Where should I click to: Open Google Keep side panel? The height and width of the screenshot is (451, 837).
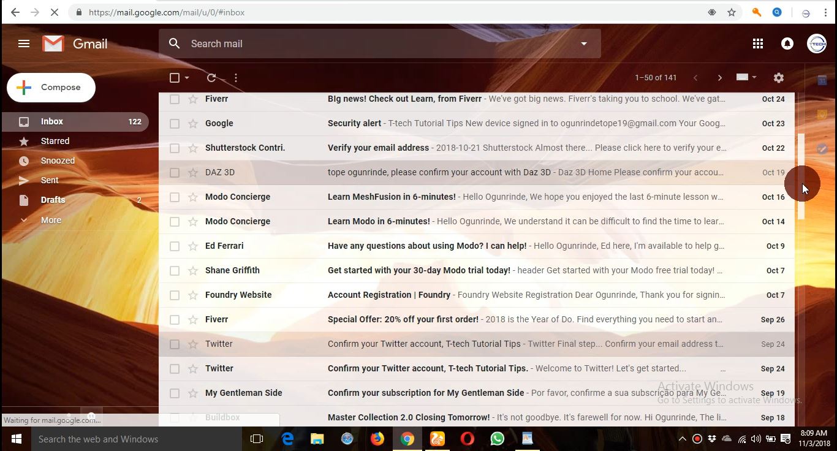[x=822, y=114]
